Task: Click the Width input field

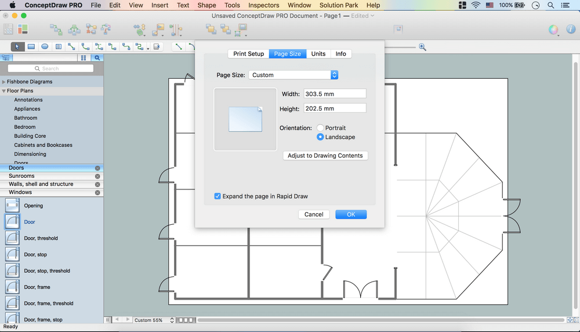Action: tap(335, 94)
